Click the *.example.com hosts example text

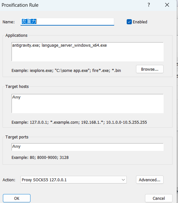tap(65, 122)
